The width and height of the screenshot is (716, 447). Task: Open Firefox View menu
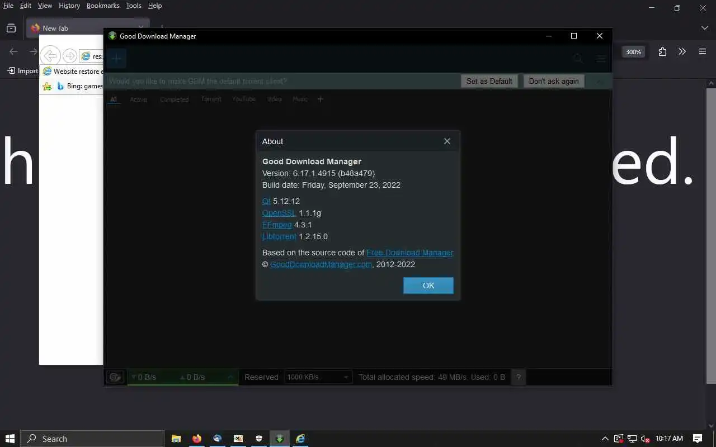(x=45, y=6)
